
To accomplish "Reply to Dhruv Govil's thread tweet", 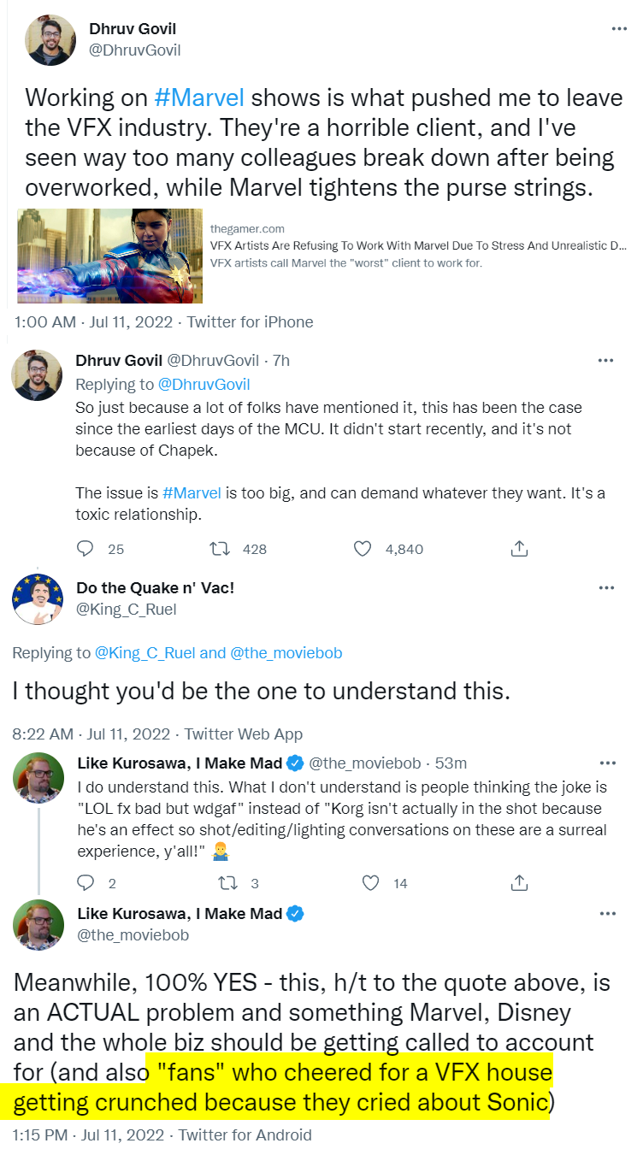I will [x=86, y=549].
